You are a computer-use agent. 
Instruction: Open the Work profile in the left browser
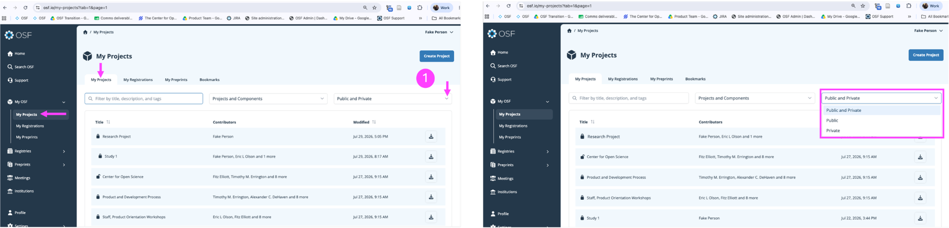pos(442,7)
